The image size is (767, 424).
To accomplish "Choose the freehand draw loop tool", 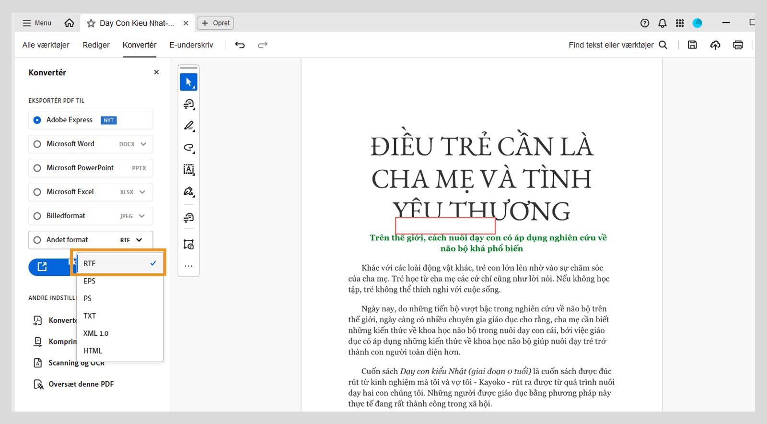I will 188,148.
